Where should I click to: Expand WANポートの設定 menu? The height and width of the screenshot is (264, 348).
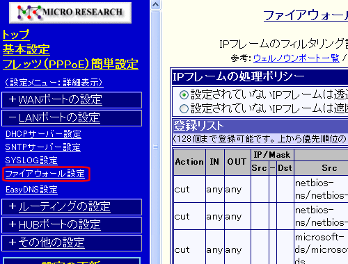60,100
